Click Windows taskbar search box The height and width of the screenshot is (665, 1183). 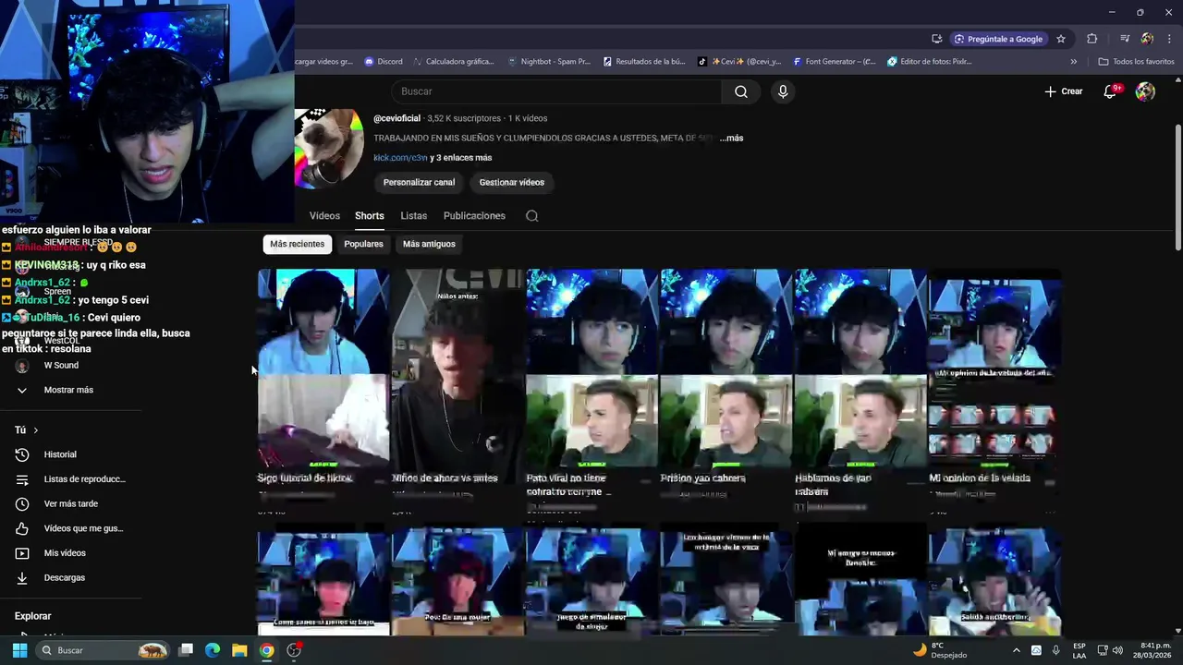[x=104, y=650]
